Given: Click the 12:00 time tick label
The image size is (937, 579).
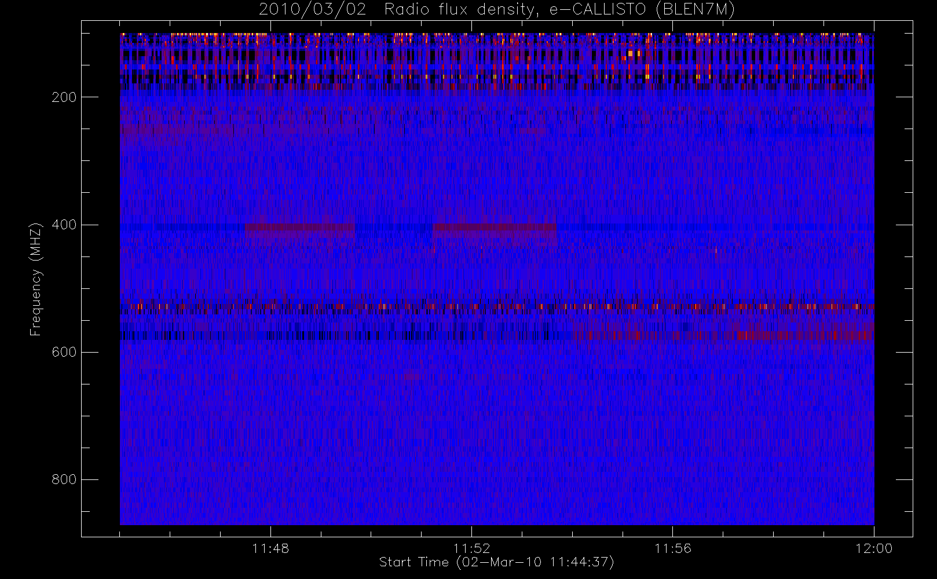Looking at the screenshot, I should pos(874,548).
